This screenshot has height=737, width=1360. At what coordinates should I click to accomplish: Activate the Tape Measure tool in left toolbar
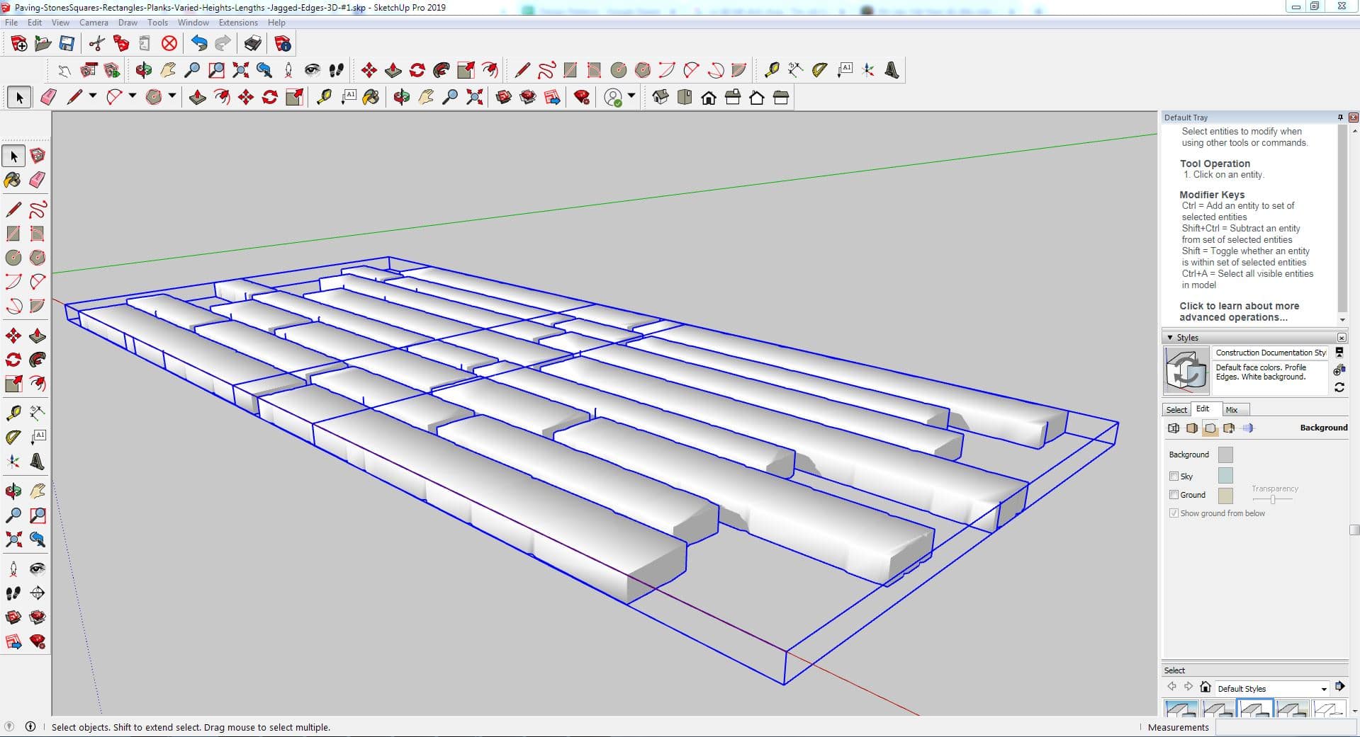point(13,413)
